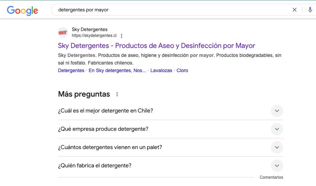Expand '¿Cuántos detergentes vienen en un palet?' chevron

[x=277, y=147]
